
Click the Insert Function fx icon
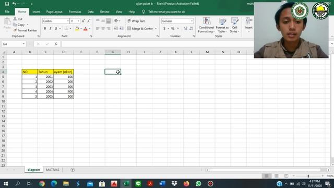[x=56, y=44]
